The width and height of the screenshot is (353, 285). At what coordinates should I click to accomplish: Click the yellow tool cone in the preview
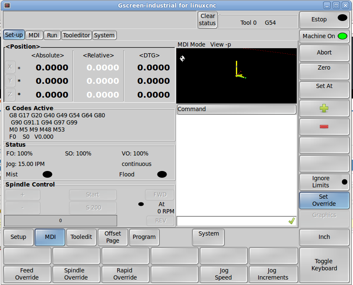coord(237,69)
